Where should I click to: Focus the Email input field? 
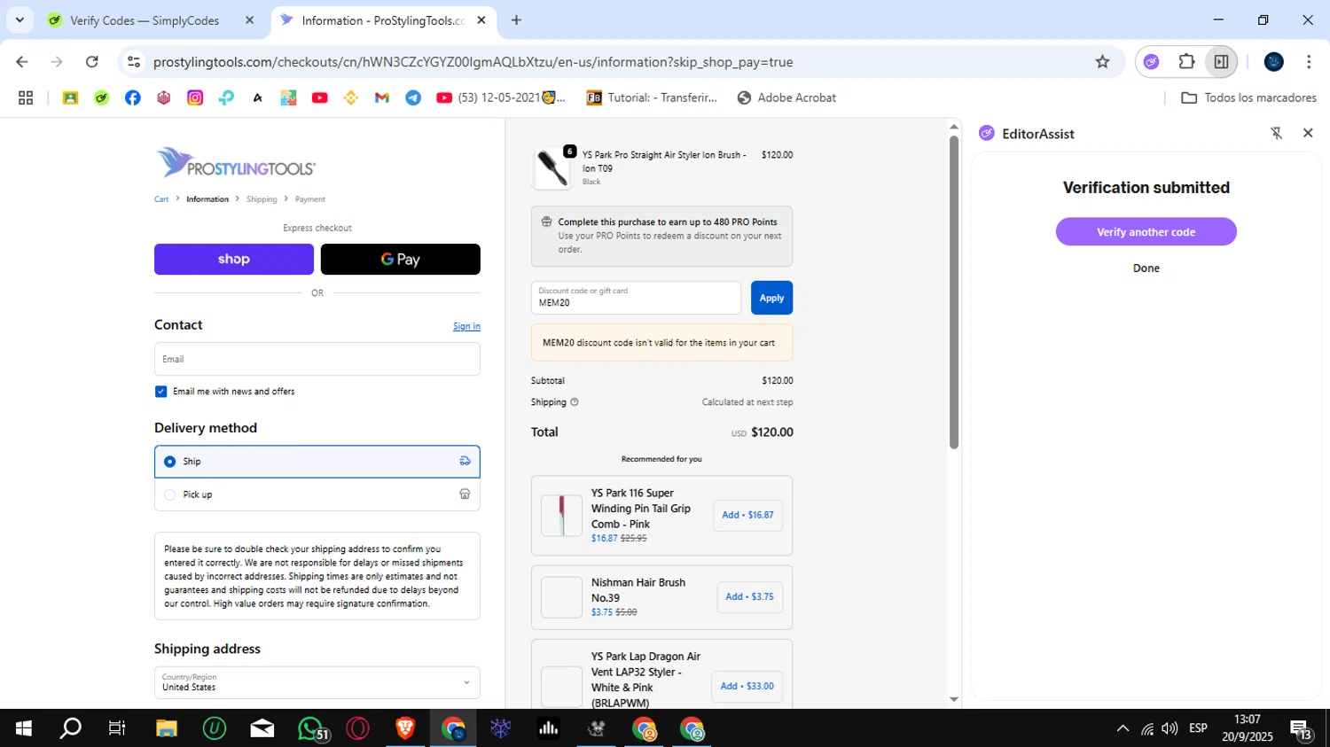point(317,359)
